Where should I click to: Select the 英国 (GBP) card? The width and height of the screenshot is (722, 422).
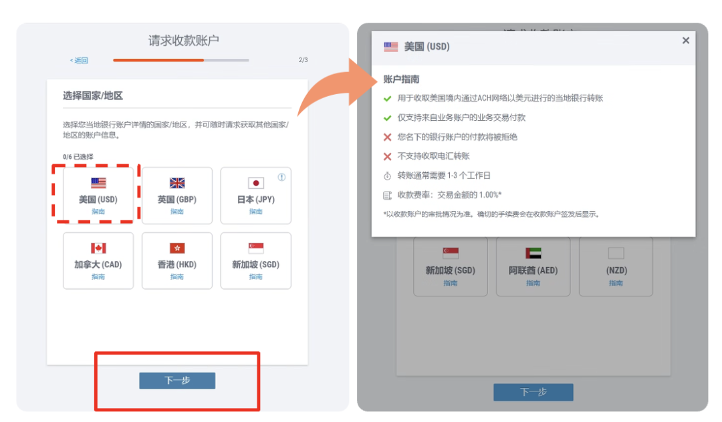pos(176,196)
